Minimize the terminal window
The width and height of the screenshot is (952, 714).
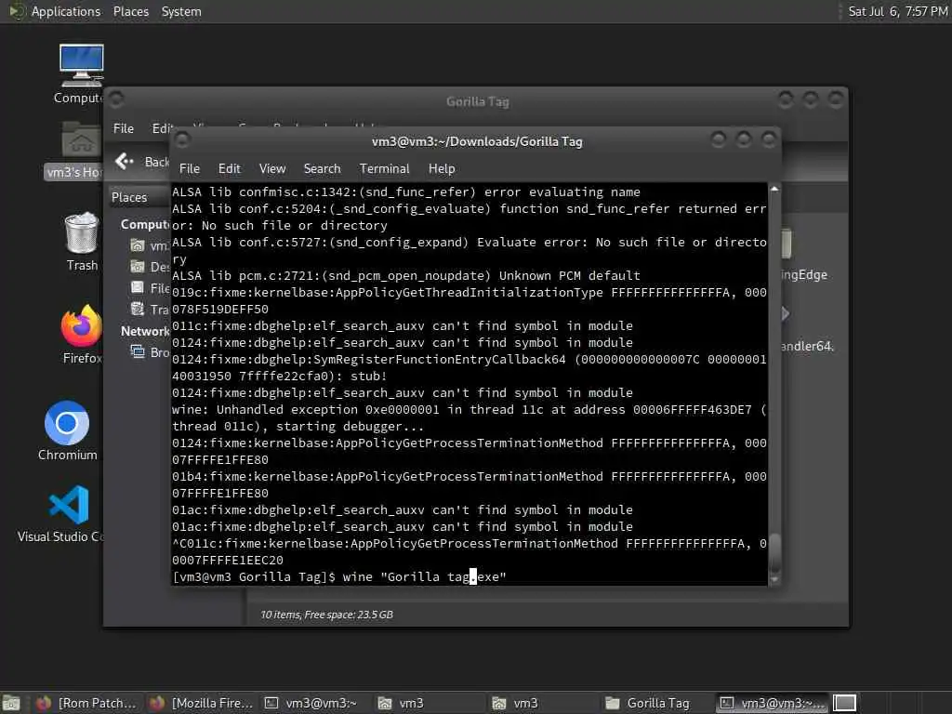(719, 140)
